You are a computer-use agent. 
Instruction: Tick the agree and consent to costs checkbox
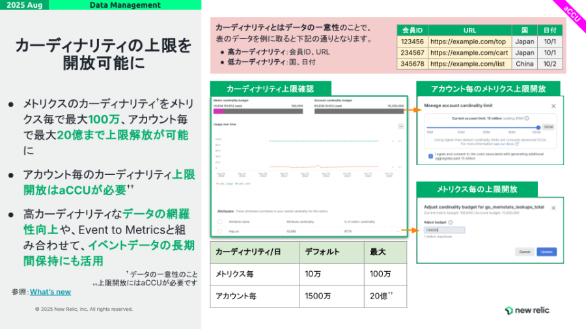click(x=430, y=156)
